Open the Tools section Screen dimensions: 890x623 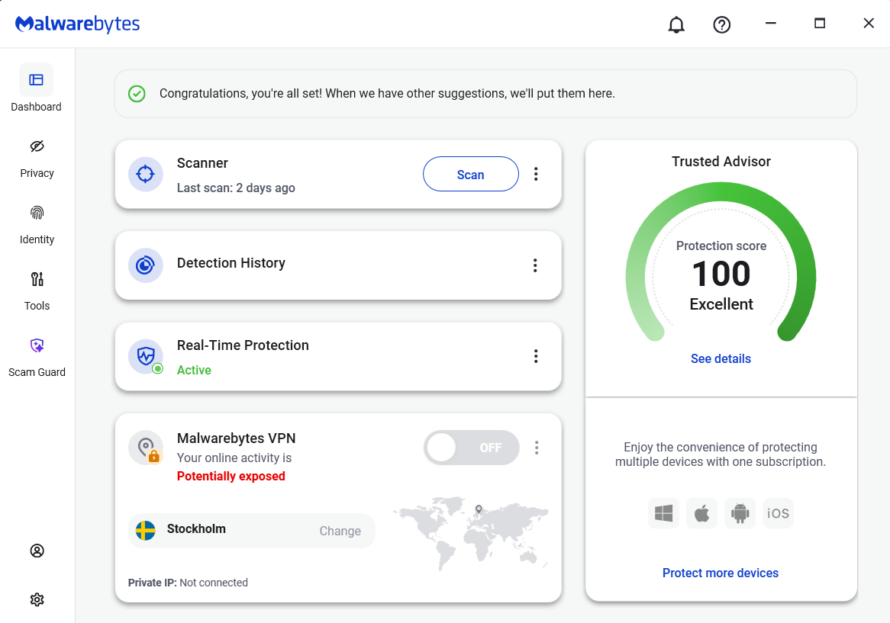pyautogui.click(x=37, y=291)
